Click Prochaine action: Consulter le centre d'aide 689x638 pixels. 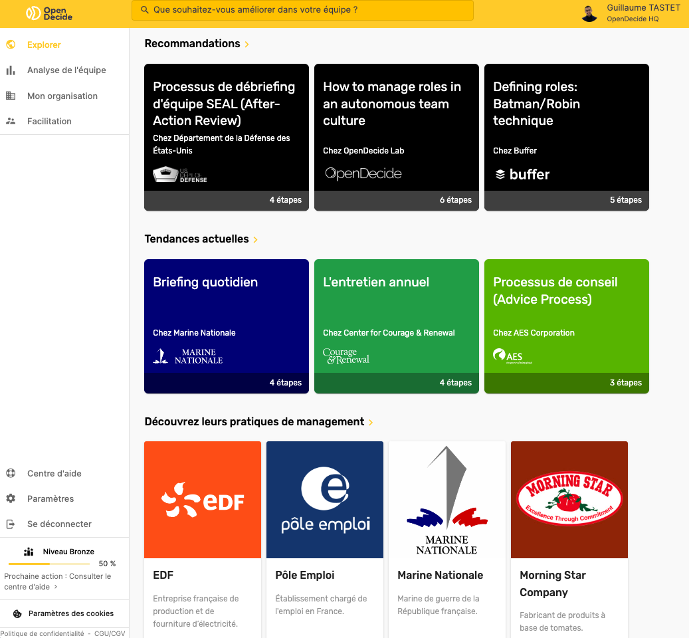58,582
